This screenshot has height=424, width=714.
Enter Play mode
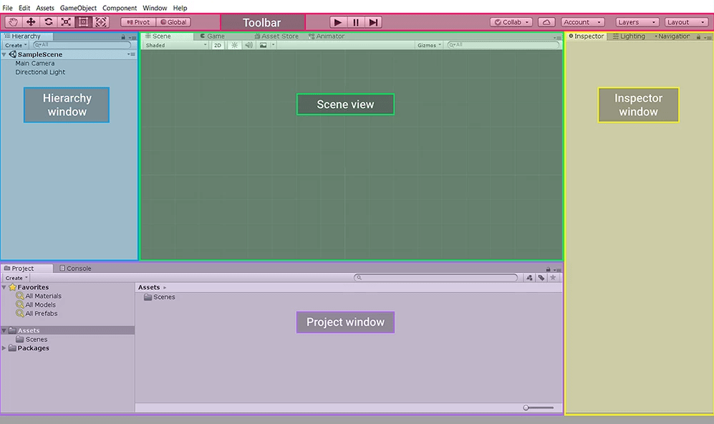(337, 21)
